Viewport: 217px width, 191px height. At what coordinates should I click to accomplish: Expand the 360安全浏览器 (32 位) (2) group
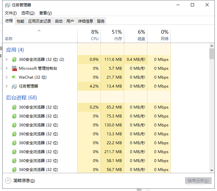(6, 60)
